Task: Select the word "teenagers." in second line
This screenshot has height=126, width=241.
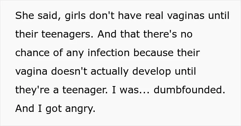Action: (67, 34)
